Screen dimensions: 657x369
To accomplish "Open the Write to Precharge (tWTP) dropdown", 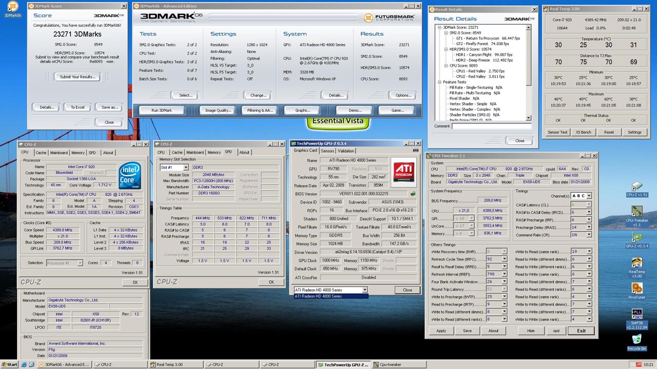I will click(x=504, y=297).
